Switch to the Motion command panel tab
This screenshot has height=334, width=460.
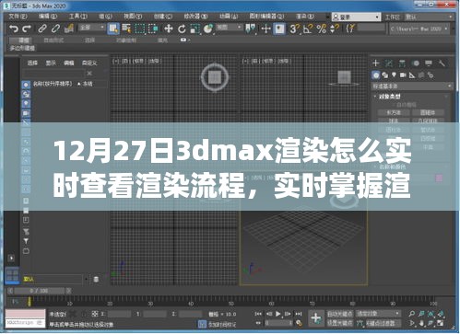pos(416,63)
